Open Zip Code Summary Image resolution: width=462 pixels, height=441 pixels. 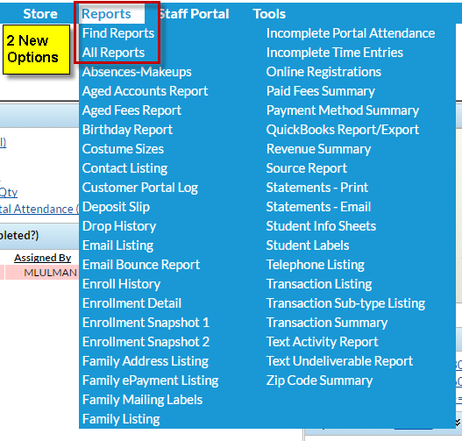pos(319,381)
